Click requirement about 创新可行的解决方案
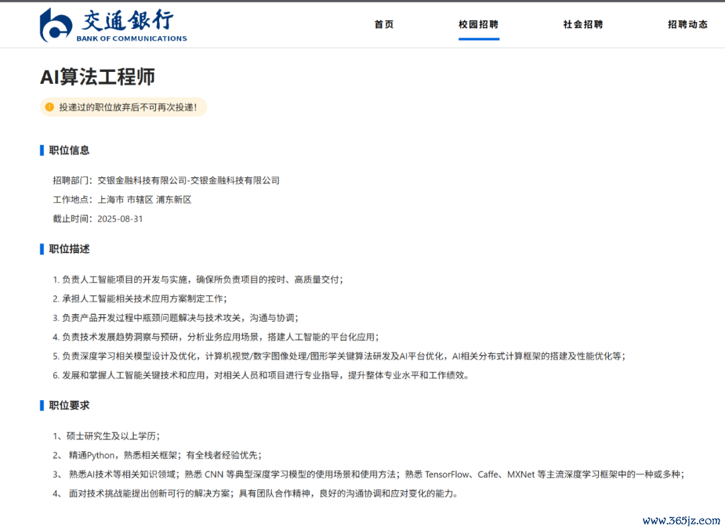Image resolution: width=725 pixels, height=531 pixels. point(256,494)
